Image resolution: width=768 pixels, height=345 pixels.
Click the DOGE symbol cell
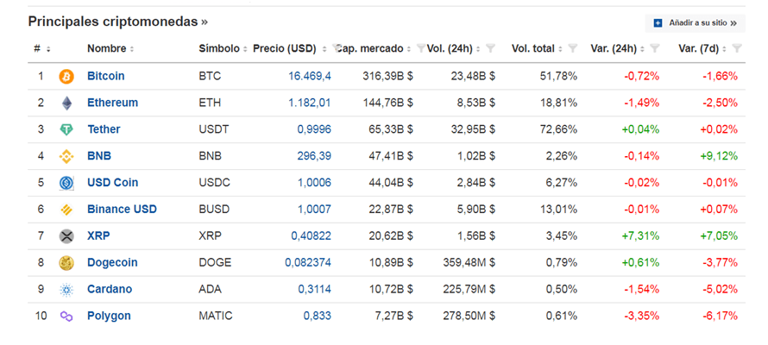click(x=215, y=263)
